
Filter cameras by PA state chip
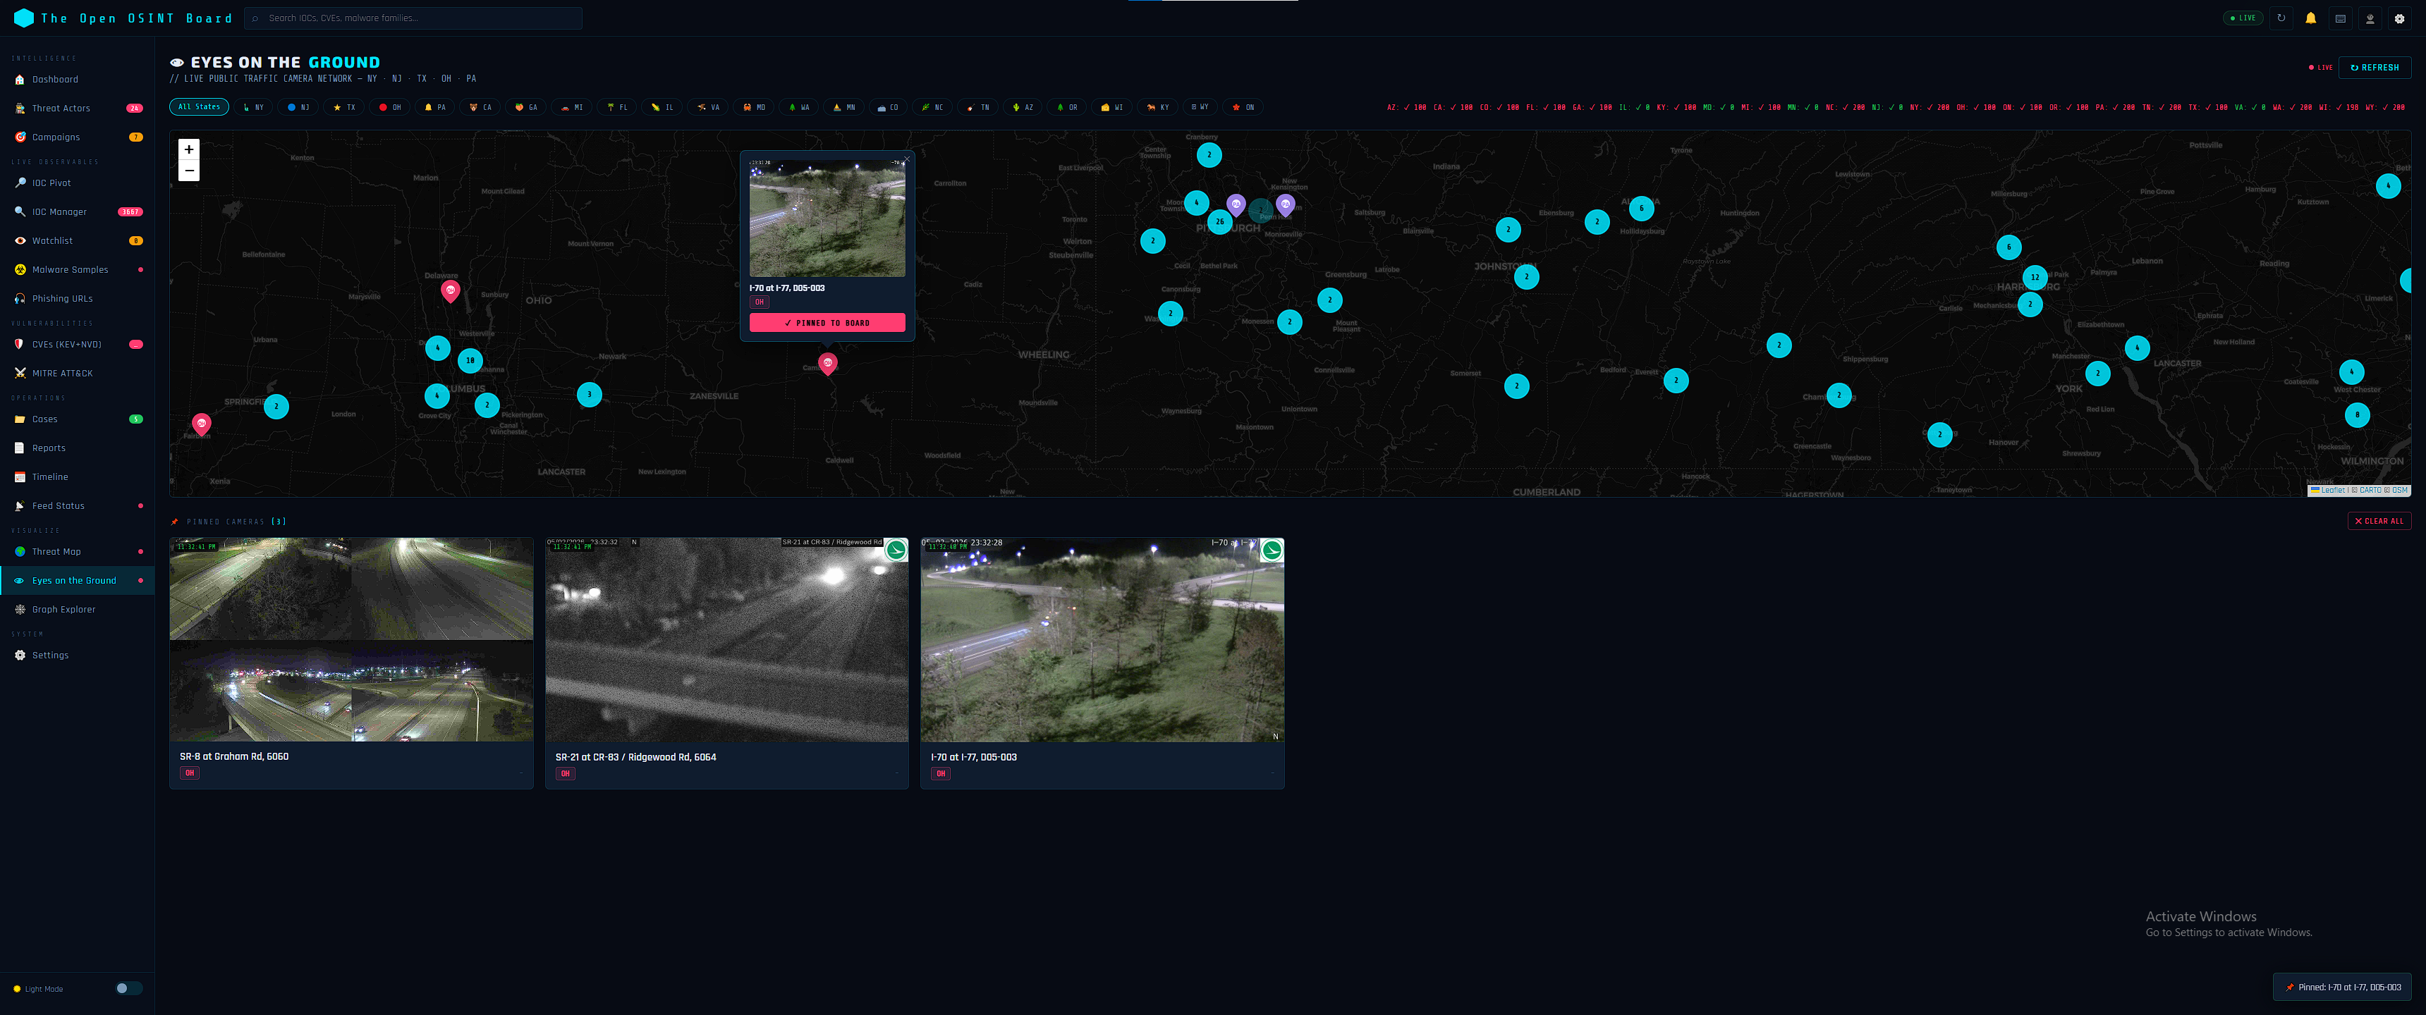(x=435, y=107)
